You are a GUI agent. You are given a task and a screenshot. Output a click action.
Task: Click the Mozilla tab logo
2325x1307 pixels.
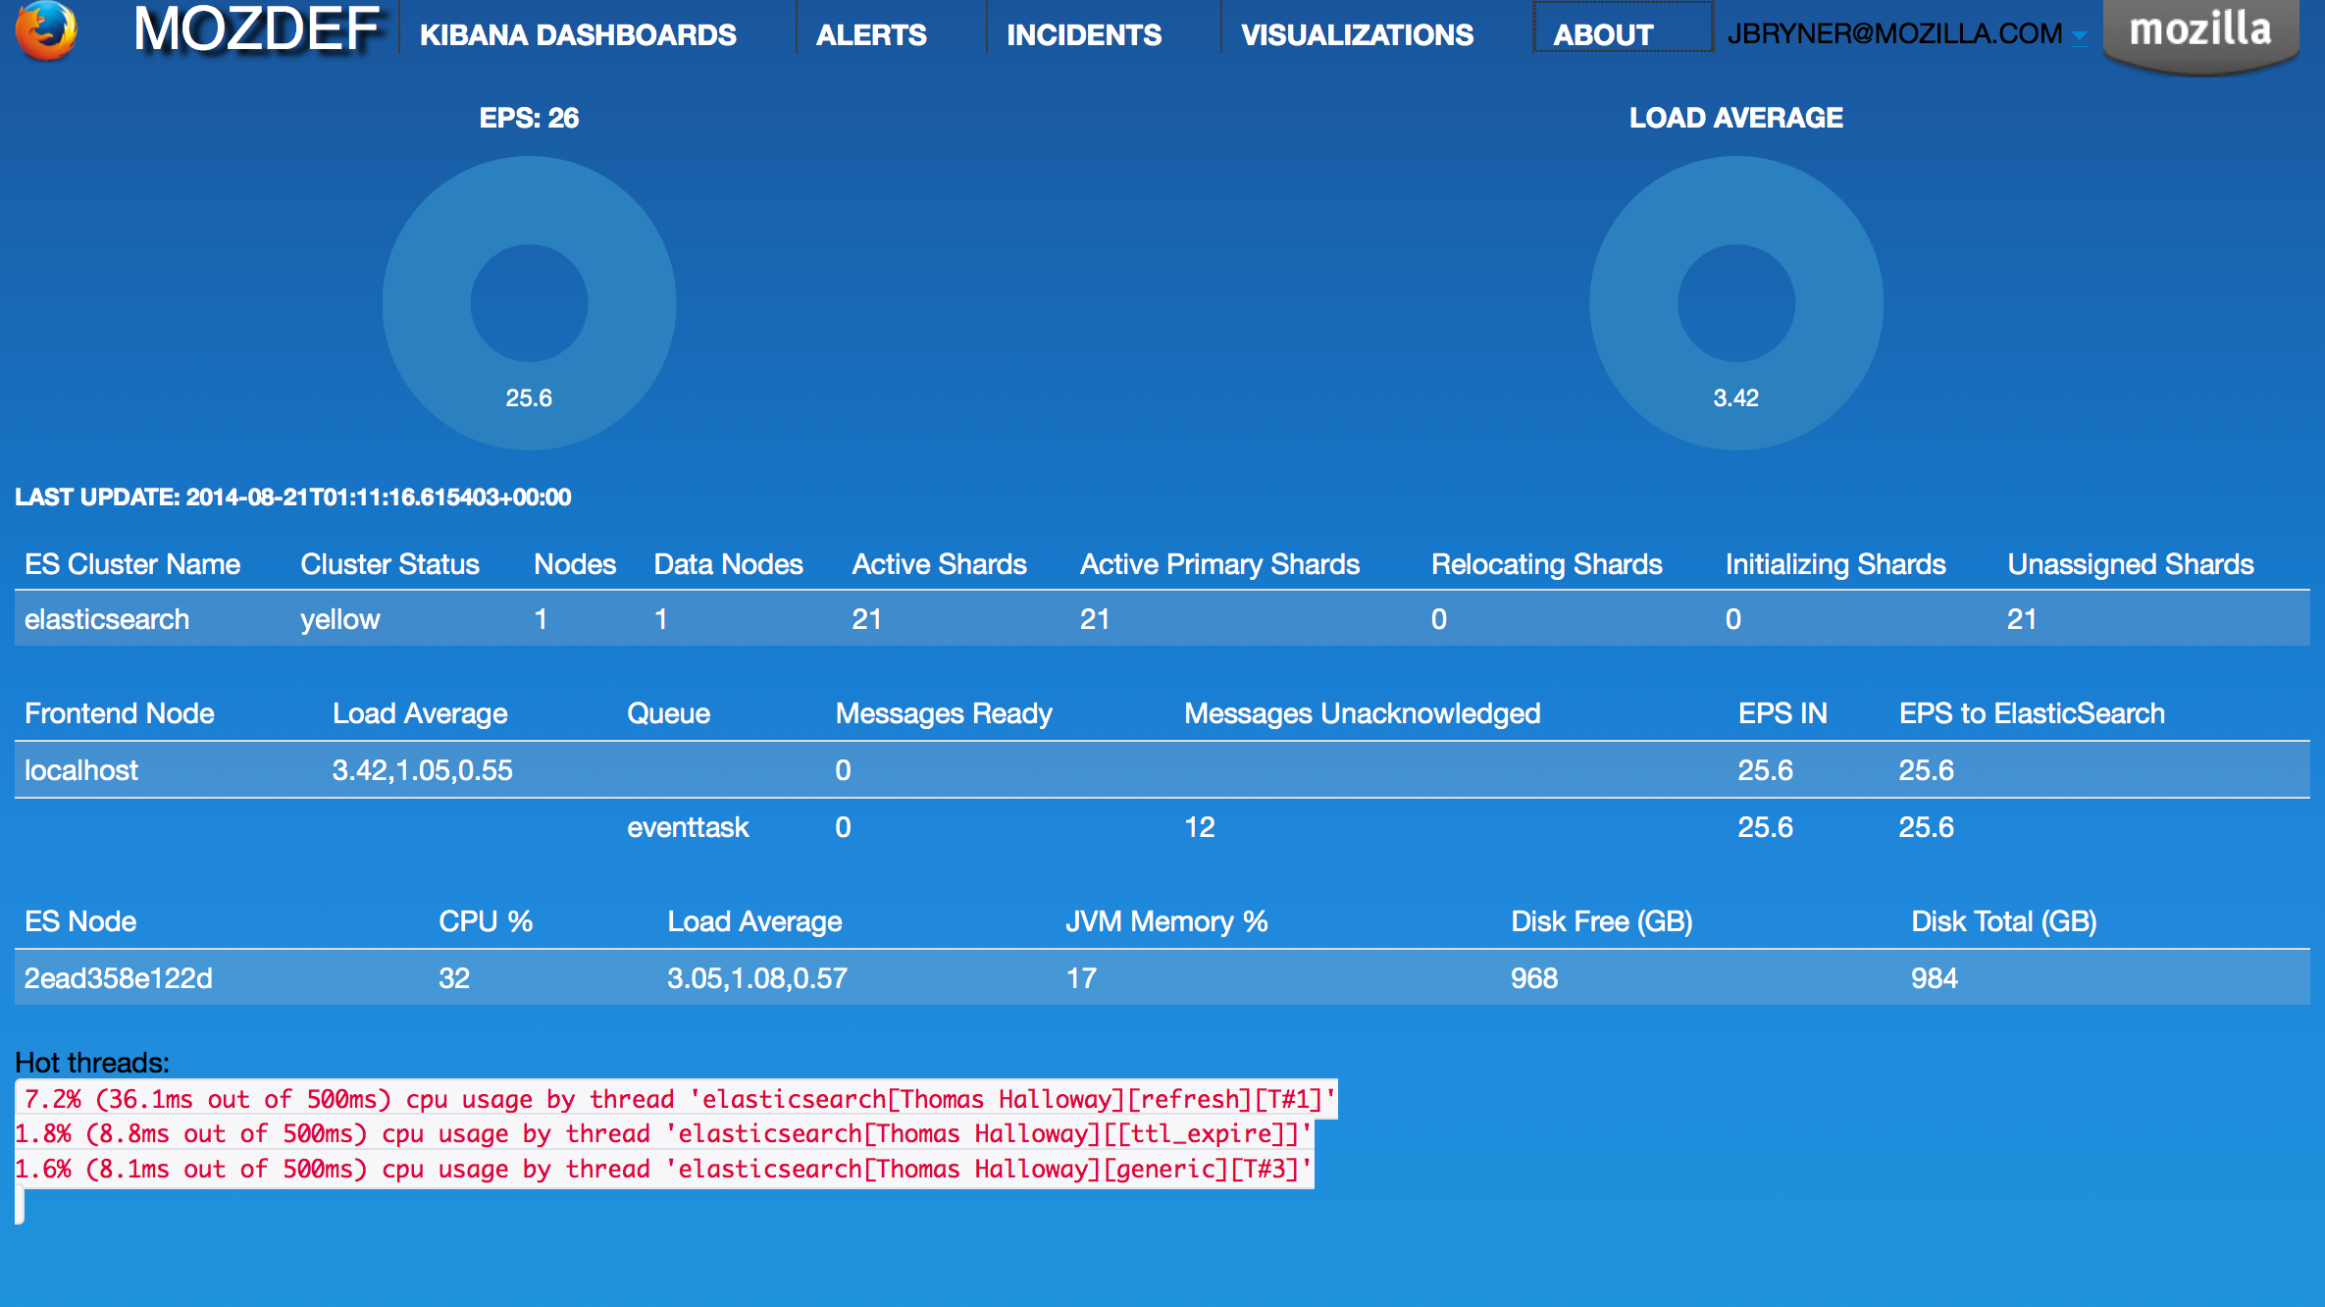(2200, 32)
